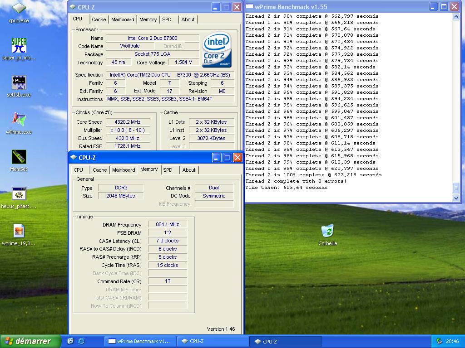Minimize the wPrime Benchmark window
The image size is (465, 348).
click(433, 7)
